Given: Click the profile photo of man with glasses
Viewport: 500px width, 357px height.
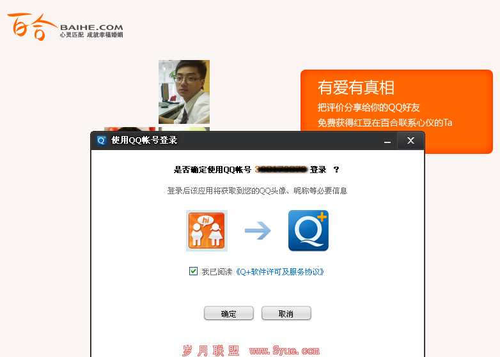Looking at the screenshot, I should 184,92.
